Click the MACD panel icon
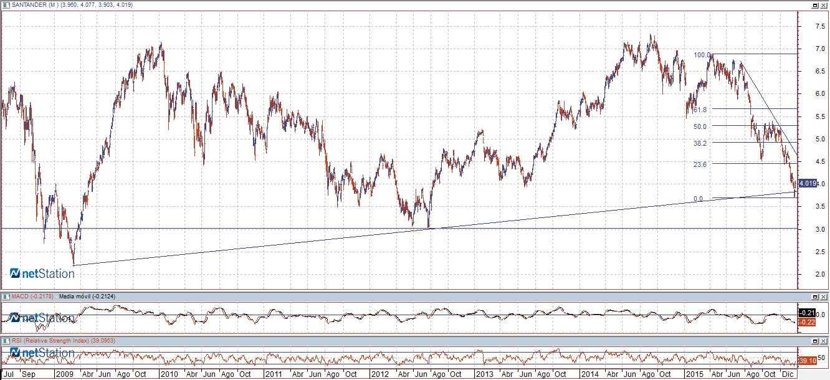830x380 pixels. (x=4, y=297)
